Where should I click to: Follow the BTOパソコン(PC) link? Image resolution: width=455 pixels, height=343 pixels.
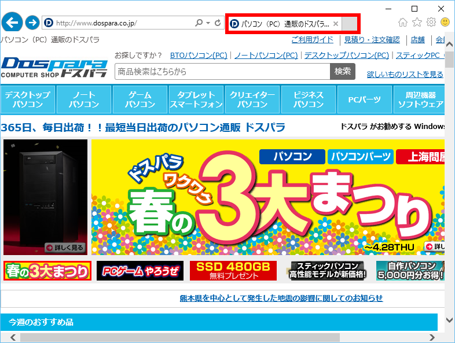199,56
